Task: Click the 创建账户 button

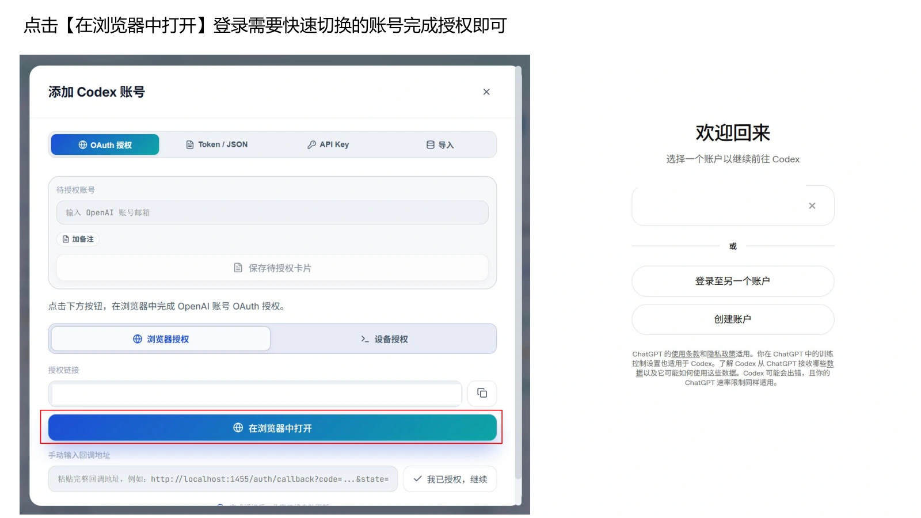Action: (733, 319)
